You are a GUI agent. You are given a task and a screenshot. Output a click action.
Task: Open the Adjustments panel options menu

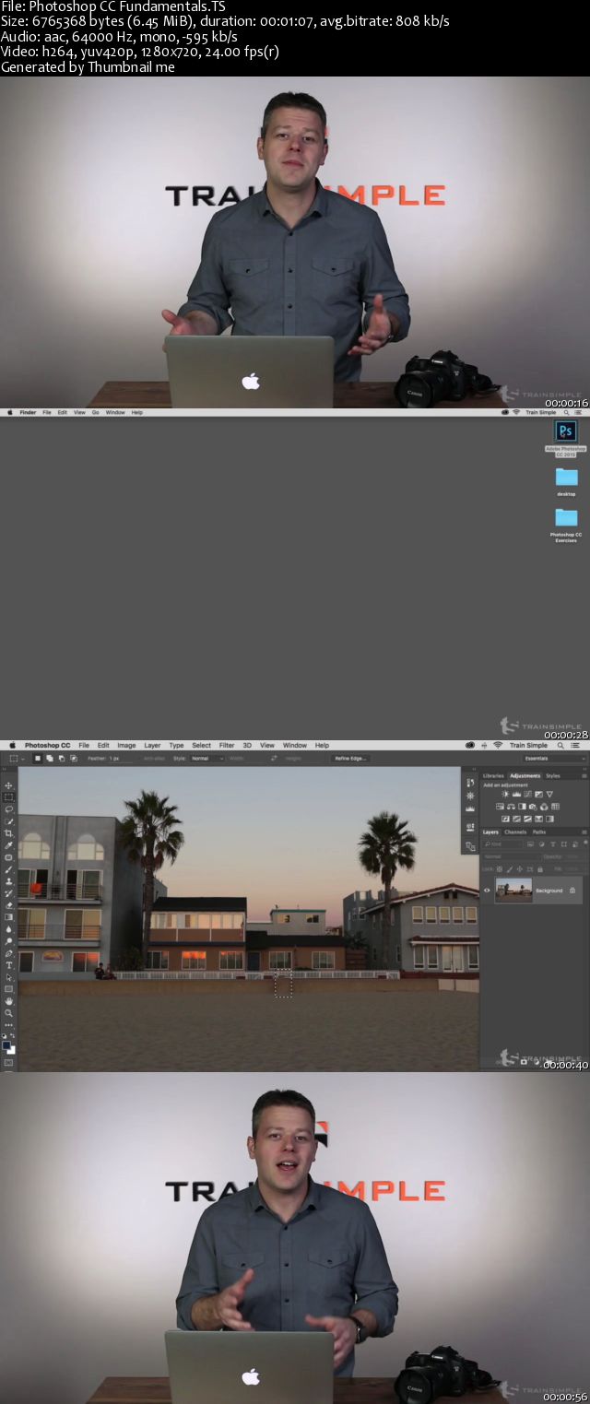pos(584,776)
